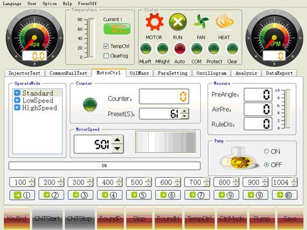Select the Pump OFF radio button
This screenshot has height=230, width=307.
[266, 164]
